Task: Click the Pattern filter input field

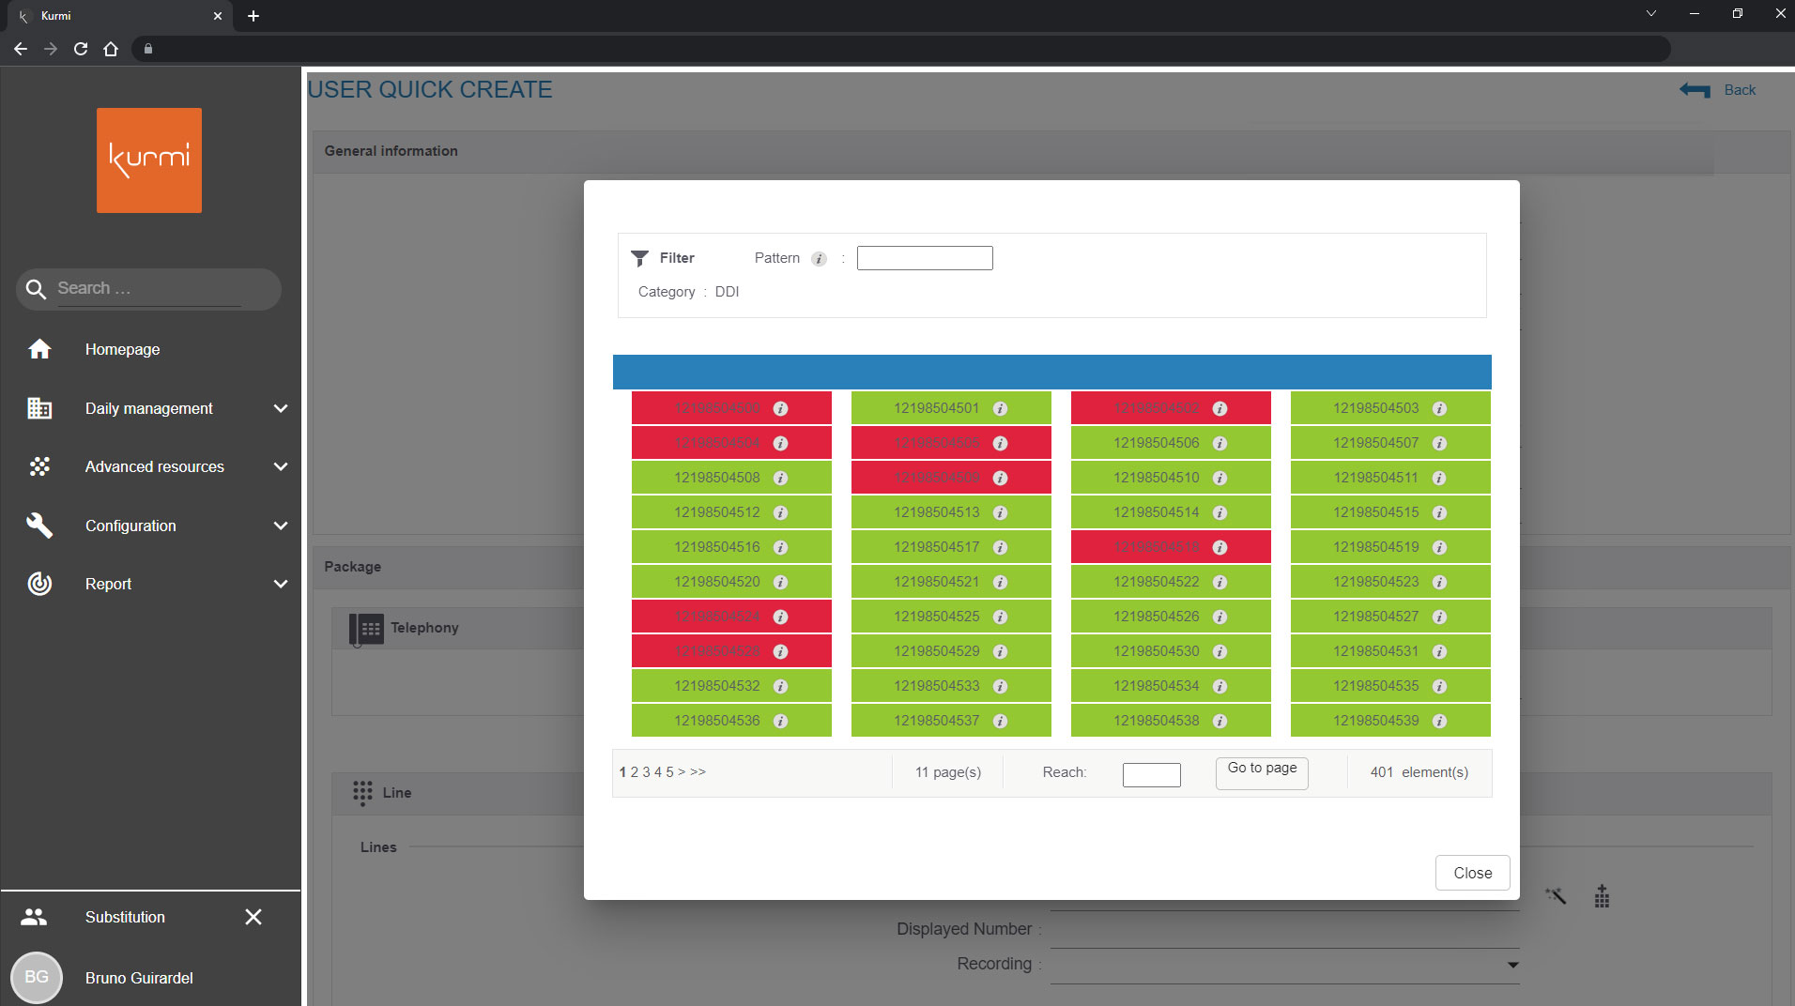Action: 925,258
